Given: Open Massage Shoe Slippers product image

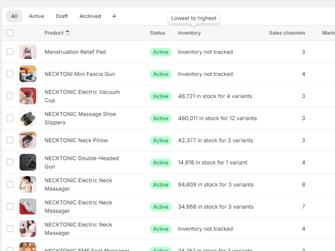Looking at the screenshot, I should 28,118.
